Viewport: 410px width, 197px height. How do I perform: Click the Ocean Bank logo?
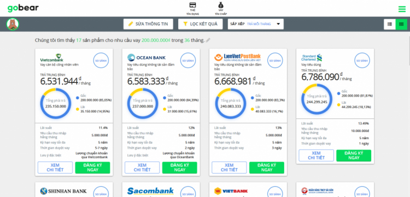click(147, 58)
